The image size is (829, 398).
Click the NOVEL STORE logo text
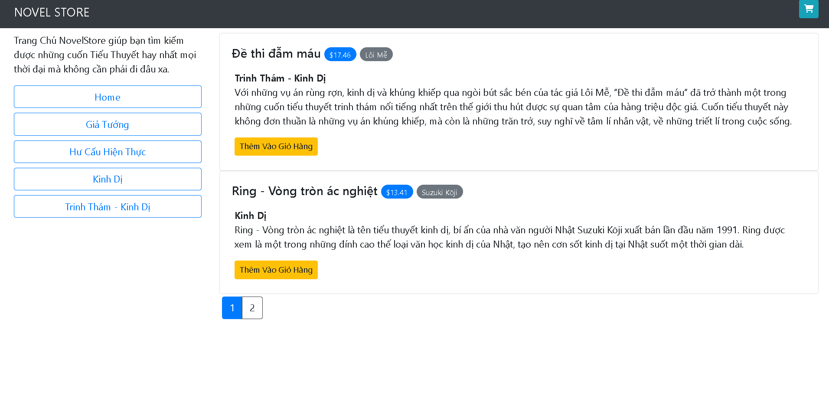[52, 12]
